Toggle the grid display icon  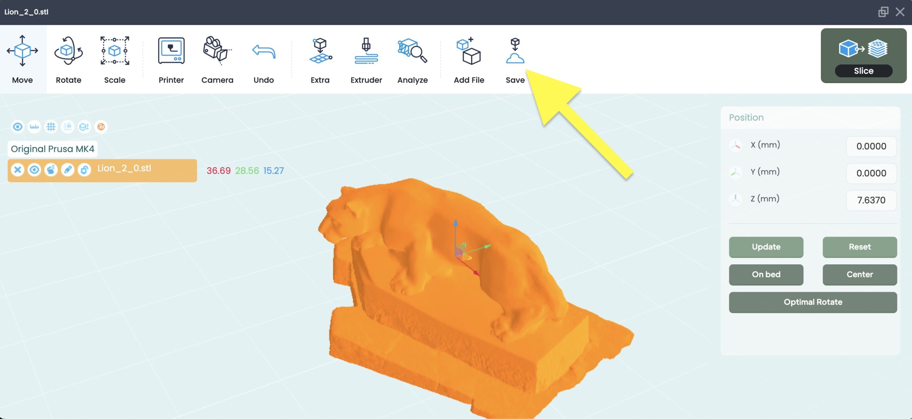(x=51, y=126)
